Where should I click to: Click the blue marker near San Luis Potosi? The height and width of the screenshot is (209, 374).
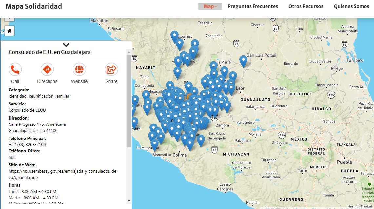pos(243,61)
